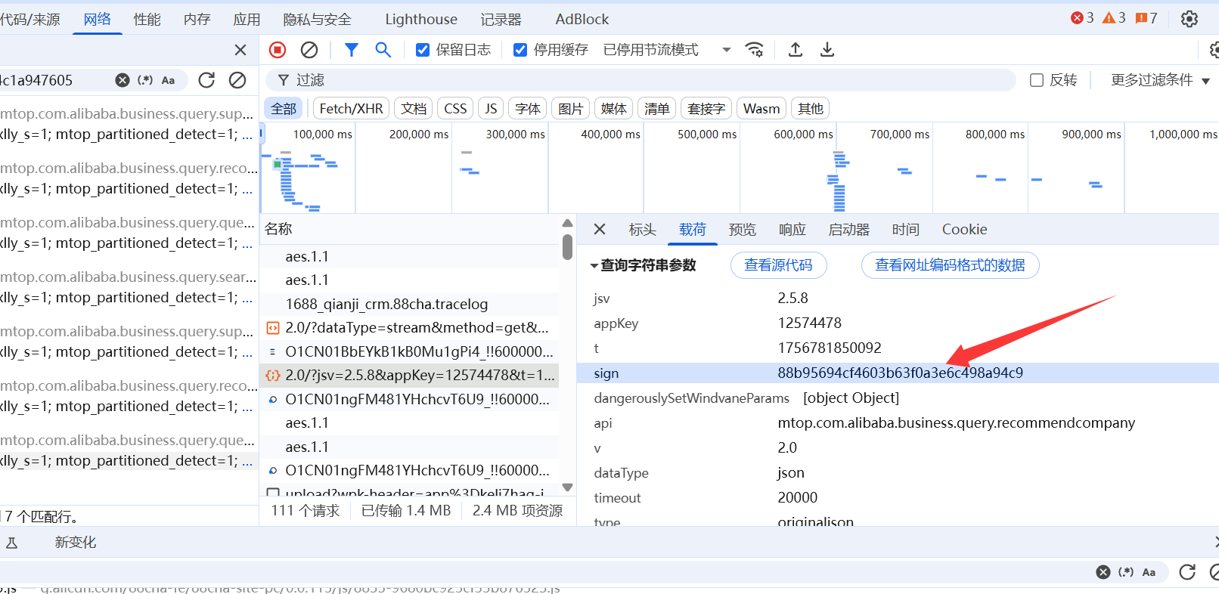The width and height of the screenshot is (1219, 594).
Task: Open throttling mode dropdown
Action: point(668,50)
